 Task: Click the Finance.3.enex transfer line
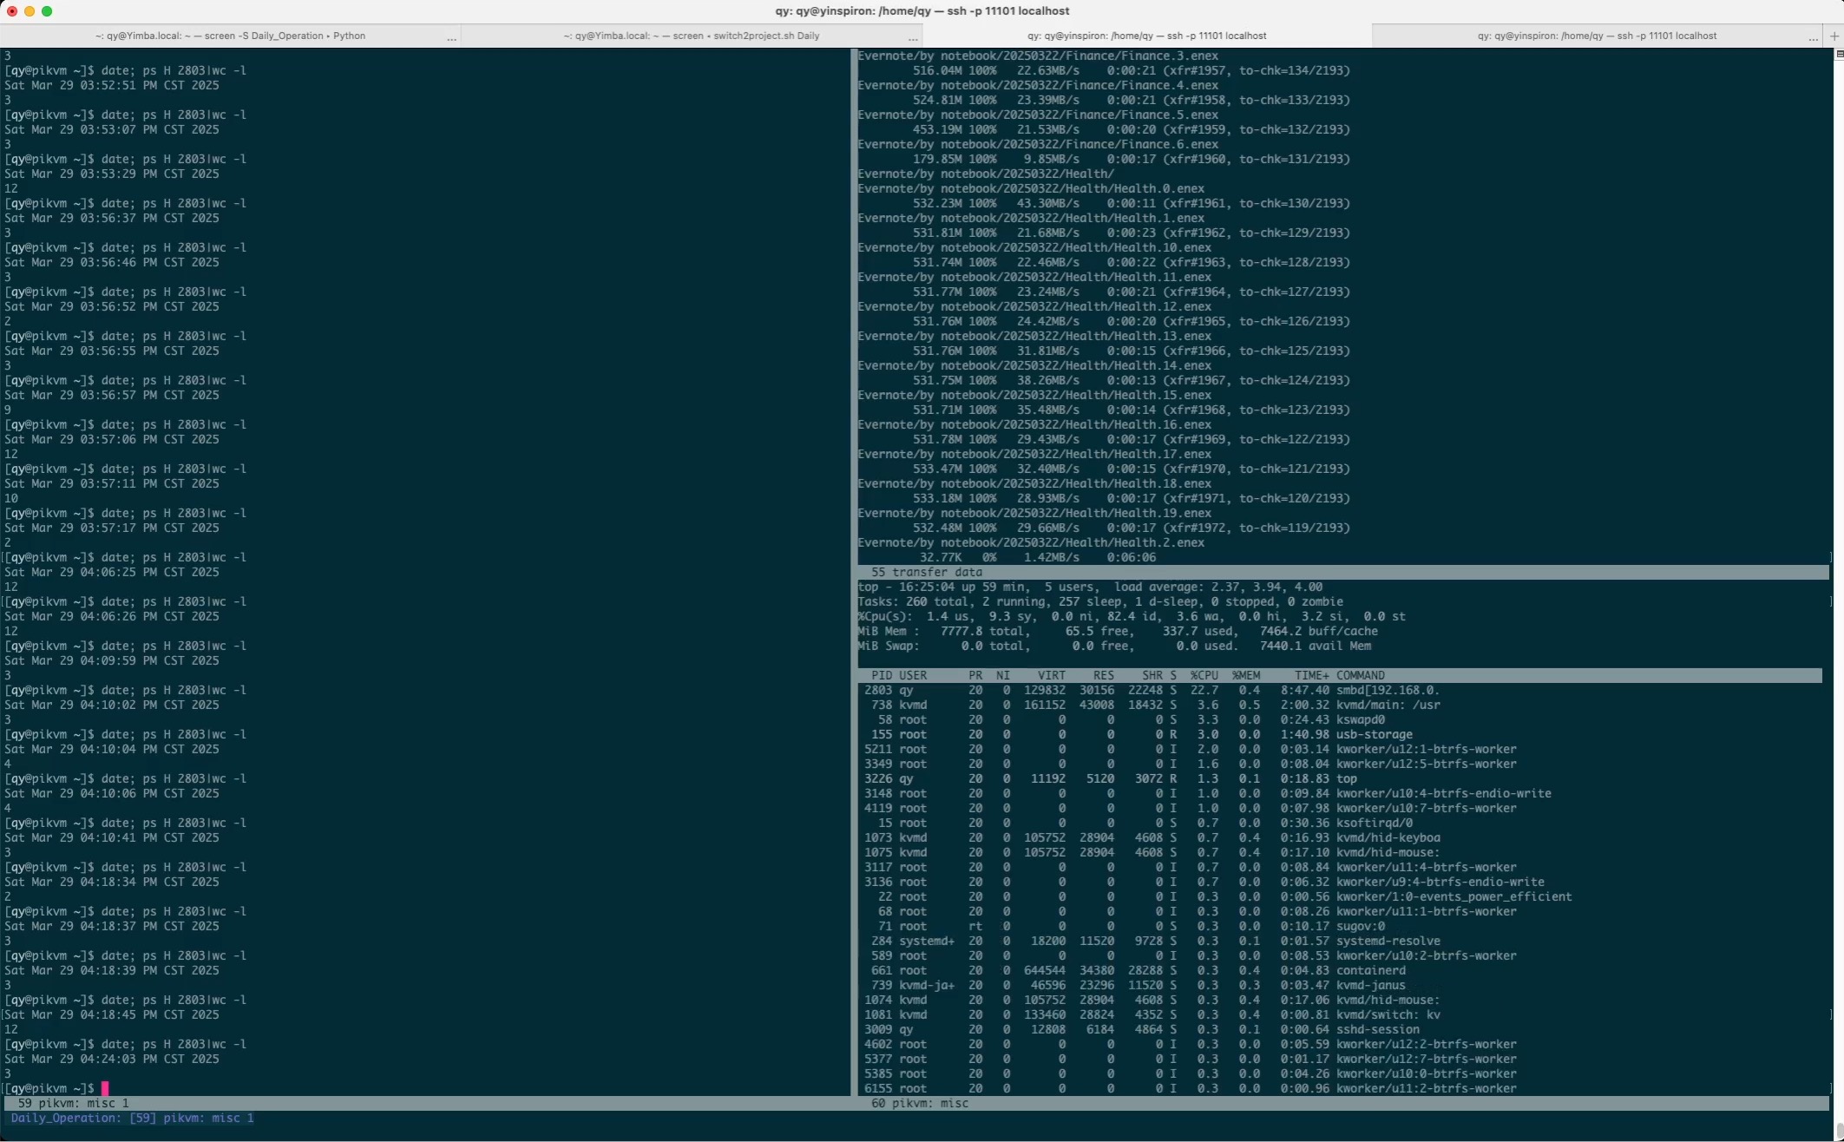pos(1038,56)
